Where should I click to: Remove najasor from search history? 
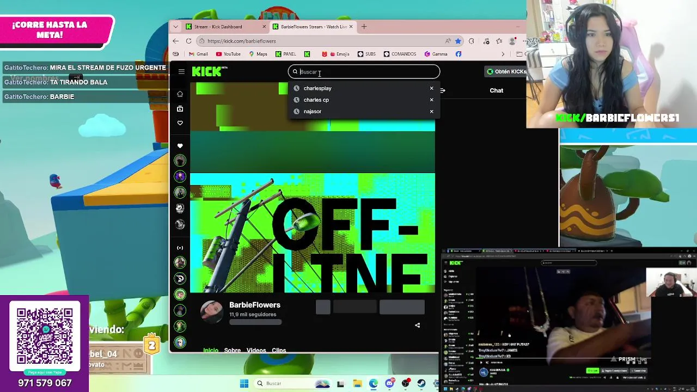431,112
